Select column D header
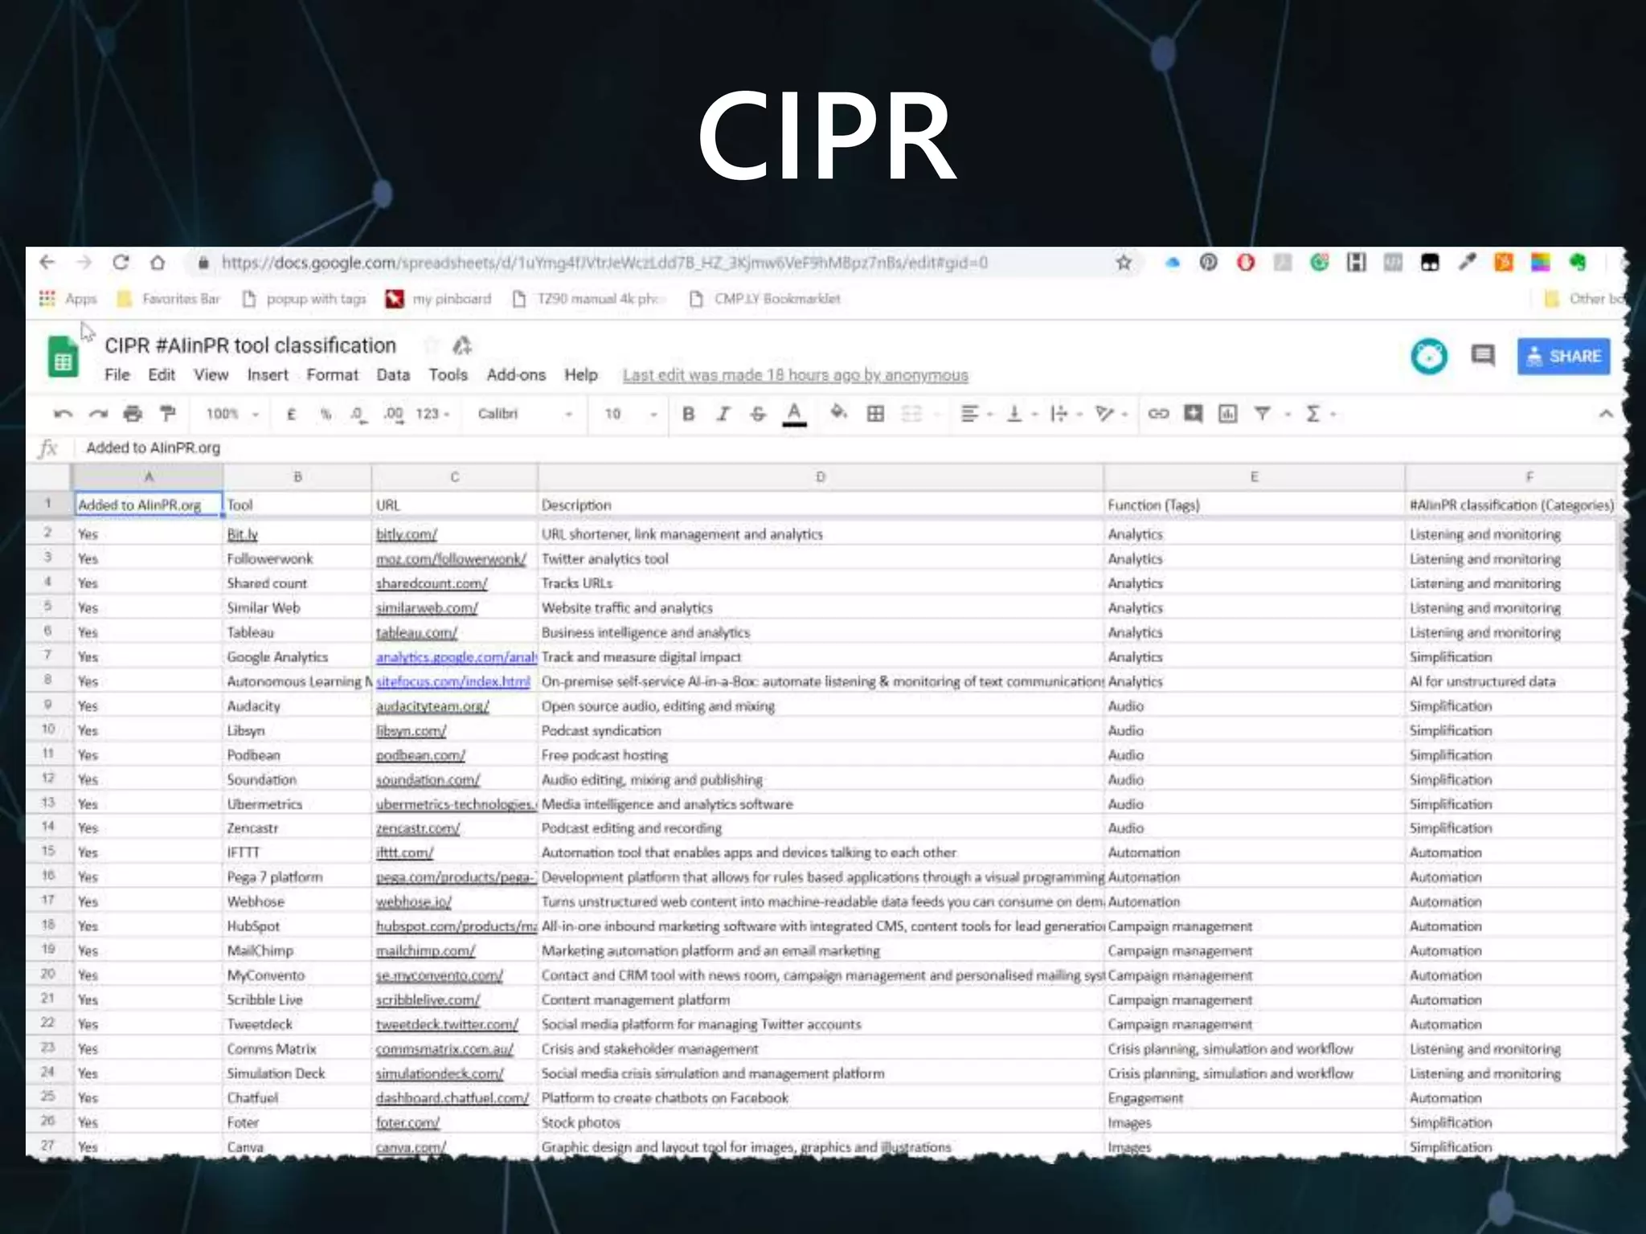This screenshot has width=1646, height=1234. [x=820, y=477]
